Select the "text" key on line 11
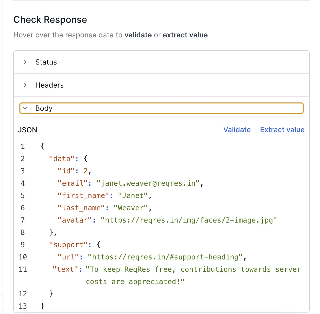The height and width of the screenshot is (314, 320). coord(65,269)
